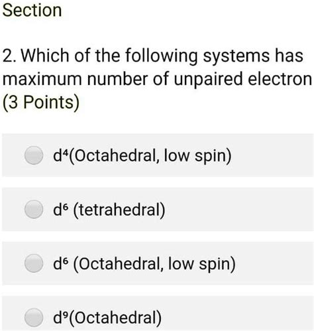The height and width of the screenshot is (331, 314).
Task: Click the question number "2."
Action: point(9,56)
